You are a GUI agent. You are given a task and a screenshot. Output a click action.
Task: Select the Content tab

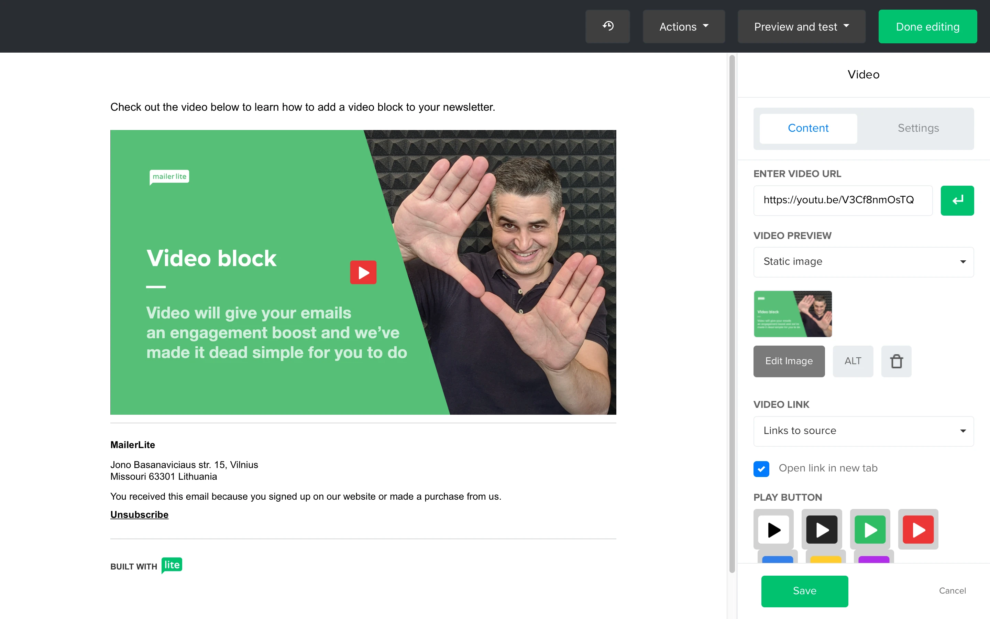click(808, 128)
